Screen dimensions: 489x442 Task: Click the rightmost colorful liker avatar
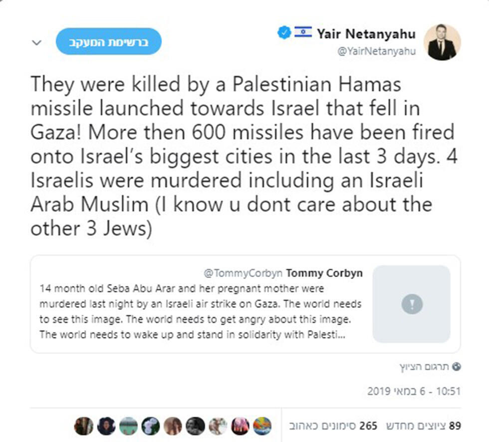click(x=262, y=426)
